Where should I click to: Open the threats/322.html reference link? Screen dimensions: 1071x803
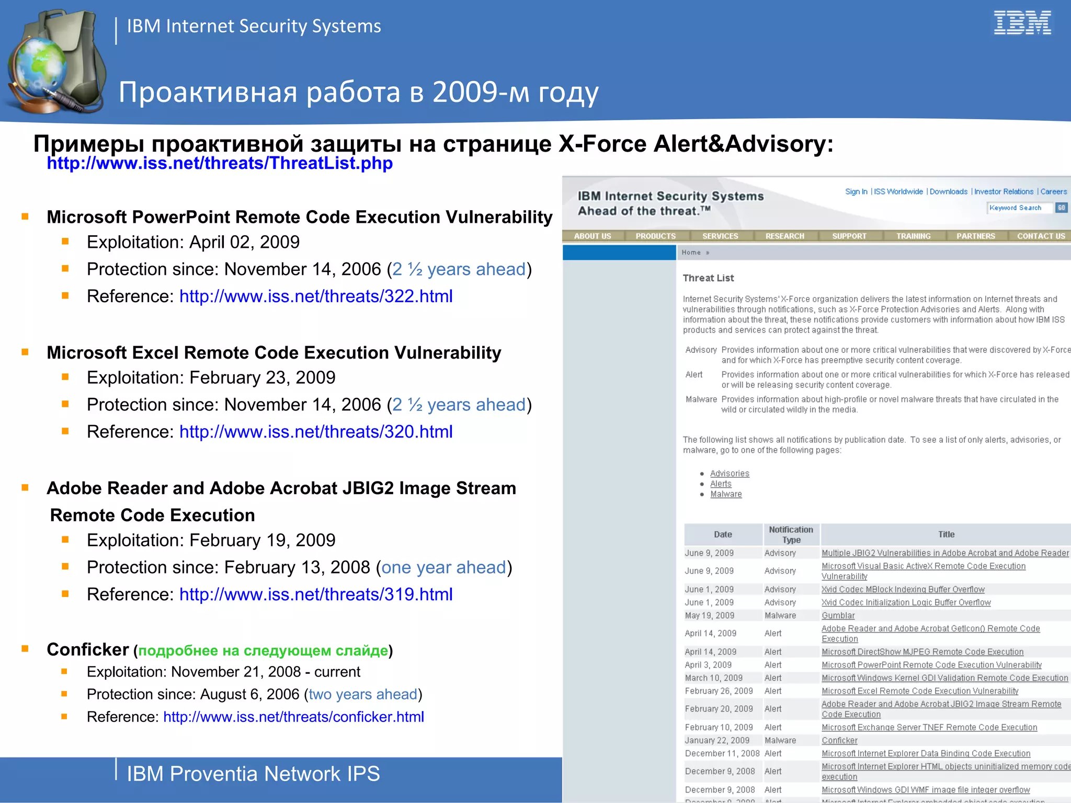316,296
